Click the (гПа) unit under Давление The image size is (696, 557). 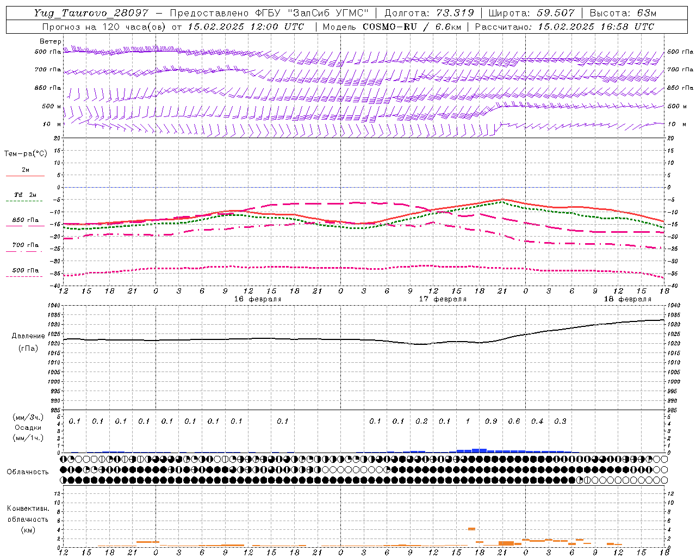[x=28, y=348]
